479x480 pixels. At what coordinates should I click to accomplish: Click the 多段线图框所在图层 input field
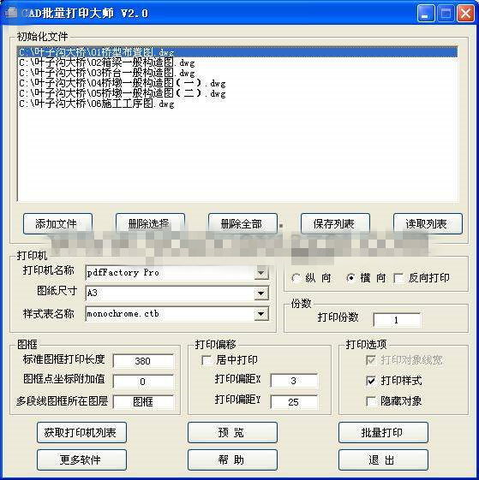click(x=143, y=401)
